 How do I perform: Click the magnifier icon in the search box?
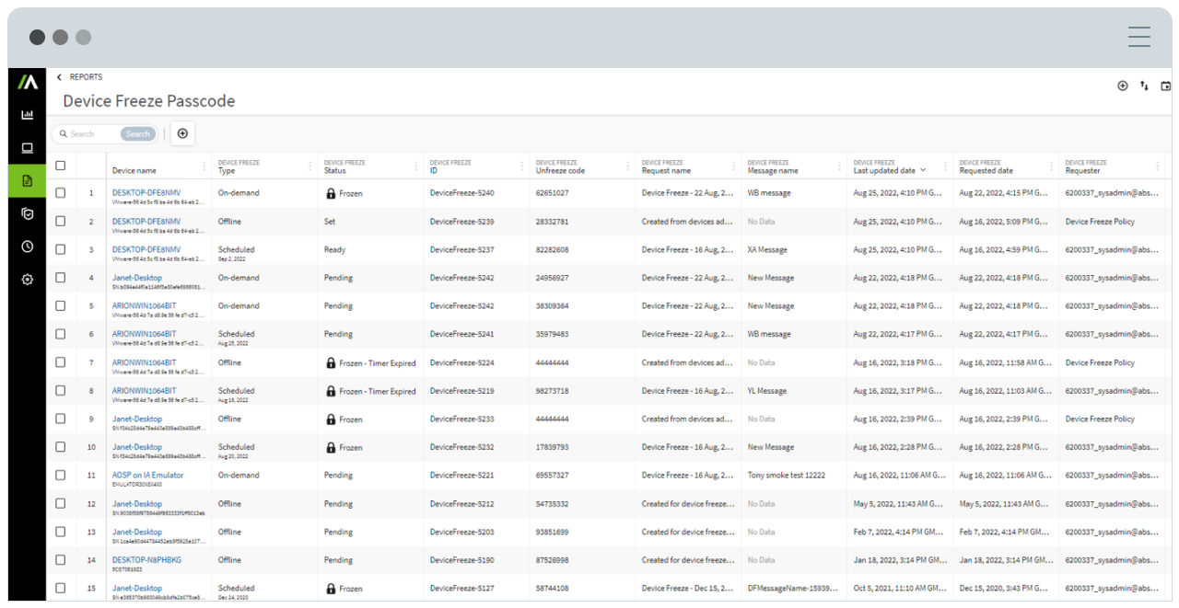click(x=64, y=134)
